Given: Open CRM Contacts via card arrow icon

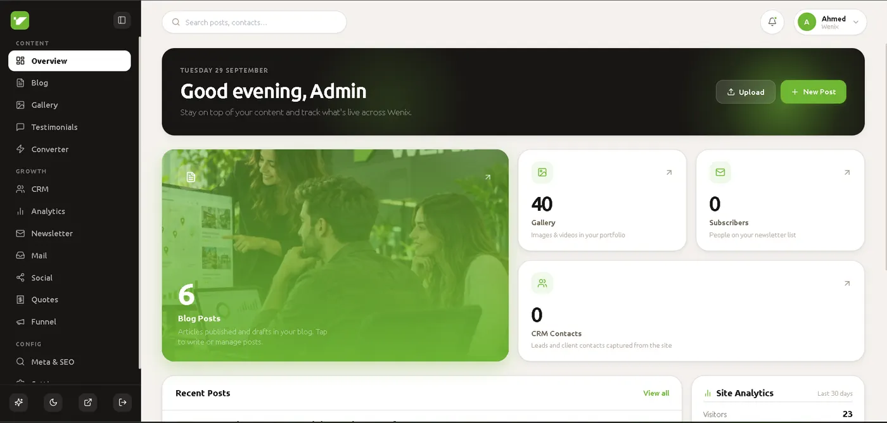Looking at the screenshot, I should [x=847, y=283].
